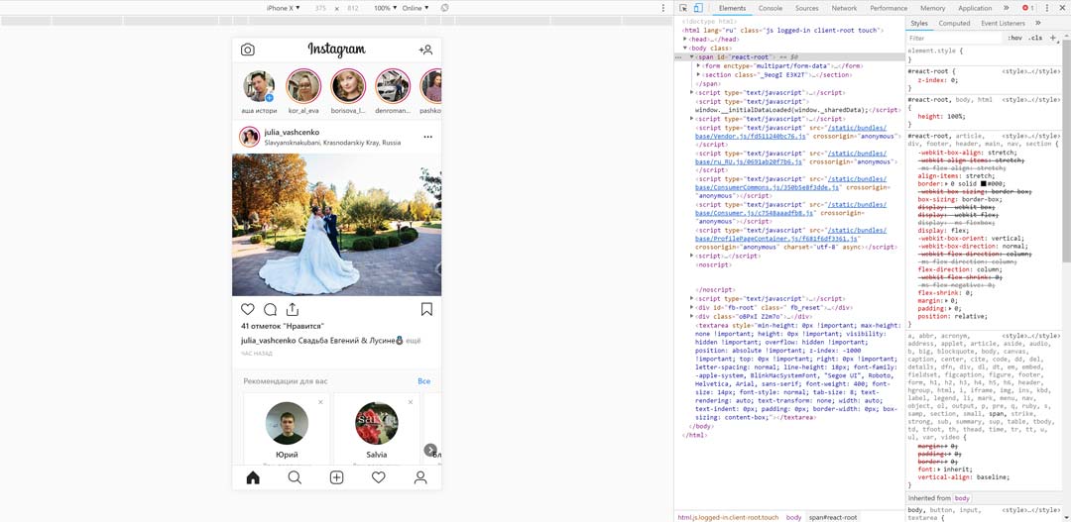Show more DevTools tabs with chevrons
Image resolution: width=1071 pixels, height=522 pixels.
[1007, 8]
